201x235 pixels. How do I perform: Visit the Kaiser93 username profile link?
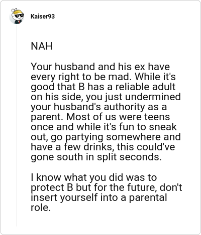[x=43, y=17]
